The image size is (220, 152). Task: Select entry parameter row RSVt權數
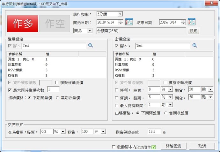click(56, 70)
